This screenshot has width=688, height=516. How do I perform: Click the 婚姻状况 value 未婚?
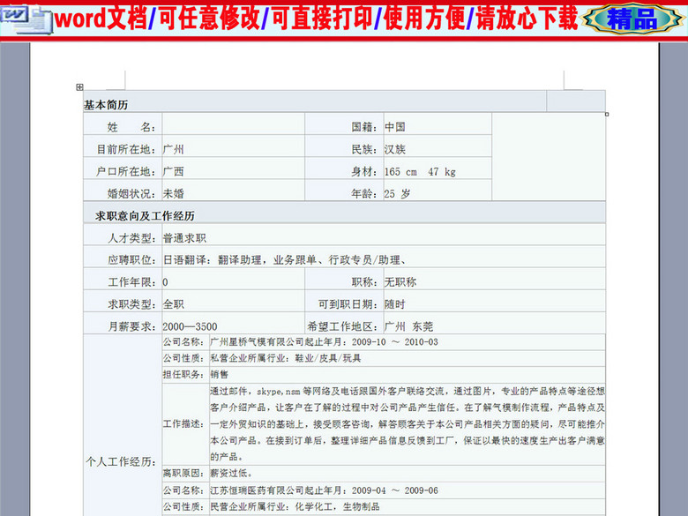[x=173, y=193]
